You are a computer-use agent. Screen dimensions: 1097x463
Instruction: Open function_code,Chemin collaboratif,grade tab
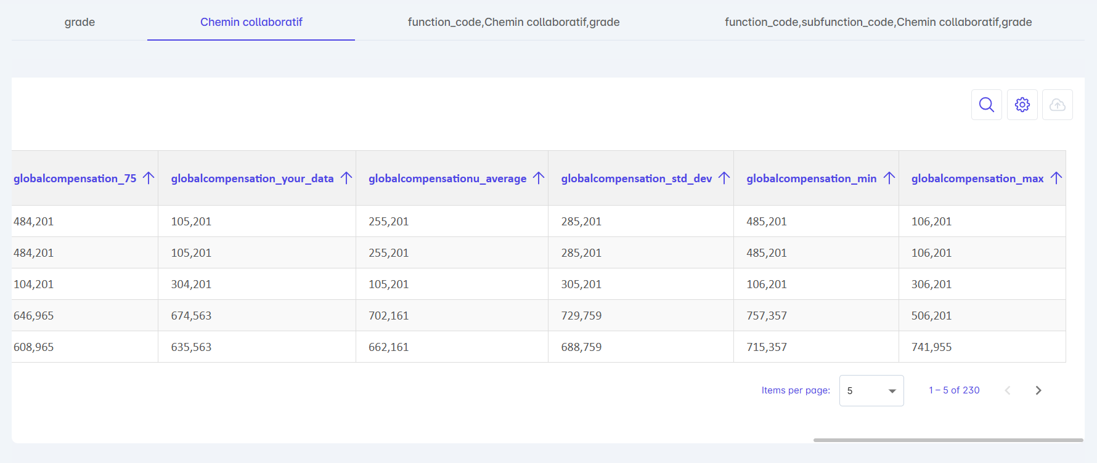point(513,22)
